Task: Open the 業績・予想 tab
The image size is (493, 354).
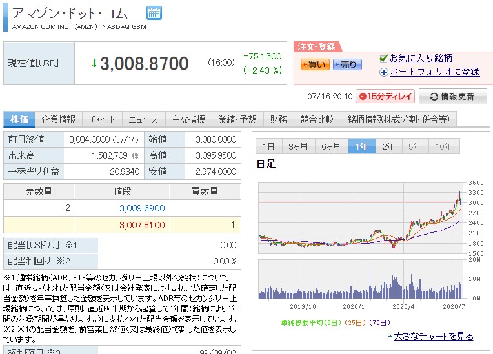Action: coord(237,119)
